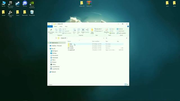This screenshot has height=101, width=180.
Task: Click Paste shortcut in the Clipboard group
Action: (x=67, y=33)
